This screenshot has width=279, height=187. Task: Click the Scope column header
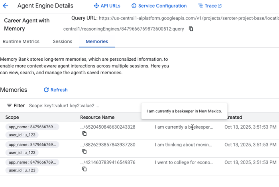pos(12,117)
